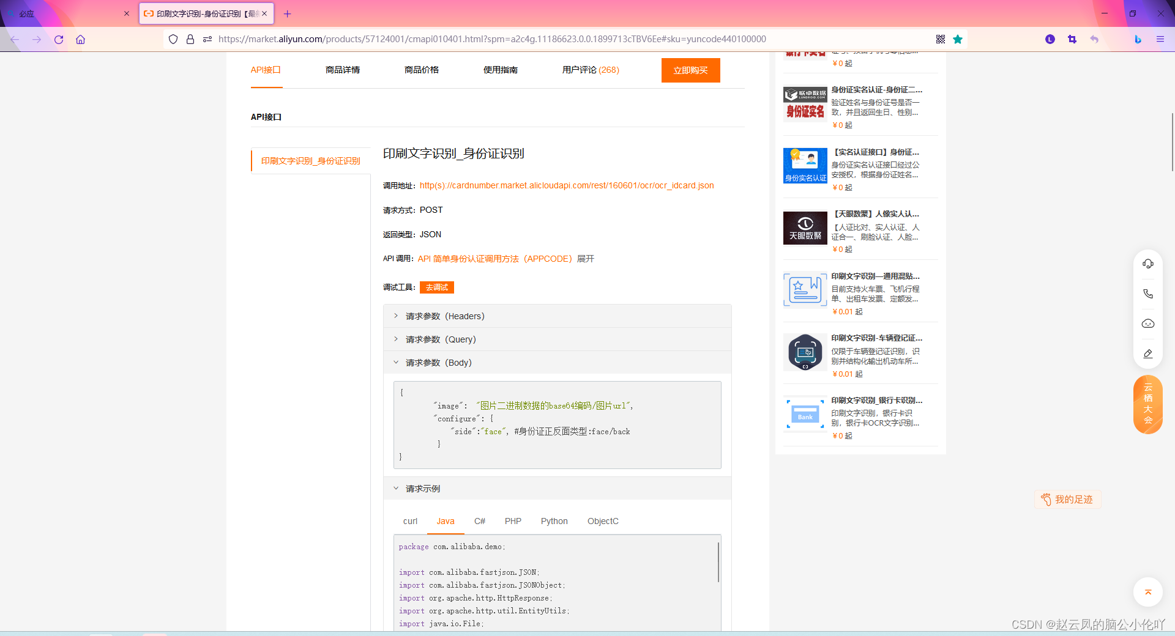This screenshot has width=1175, height=636.
Task: Open API 简单身份认证调用方法 link
Action: tap(495, 259)
